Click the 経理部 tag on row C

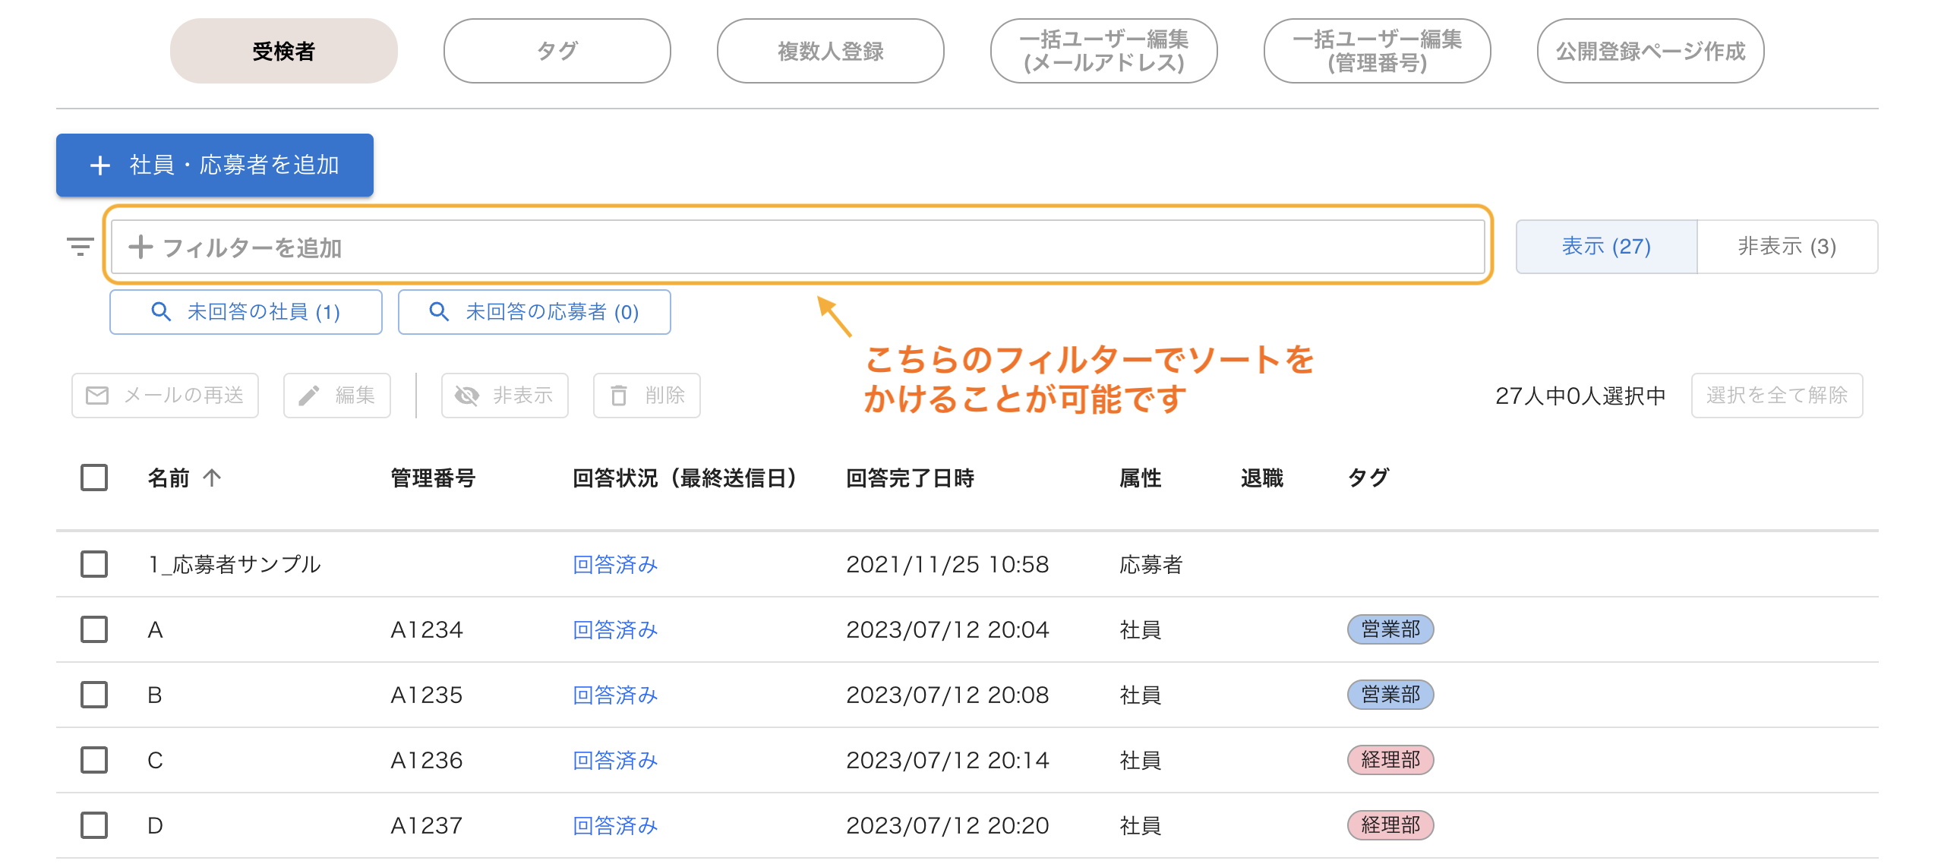pos(1390,760)
